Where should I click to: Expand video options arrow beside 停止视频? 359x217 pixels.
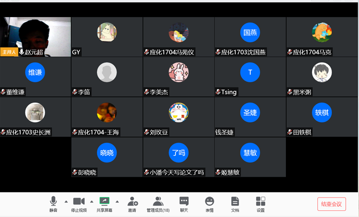click(92, 202)
